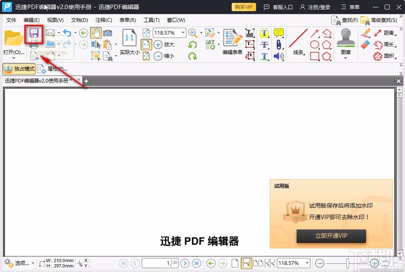Screen dimensions: 405x272
Task: Choose the eraser tool
Action: [x=365, y=45]
